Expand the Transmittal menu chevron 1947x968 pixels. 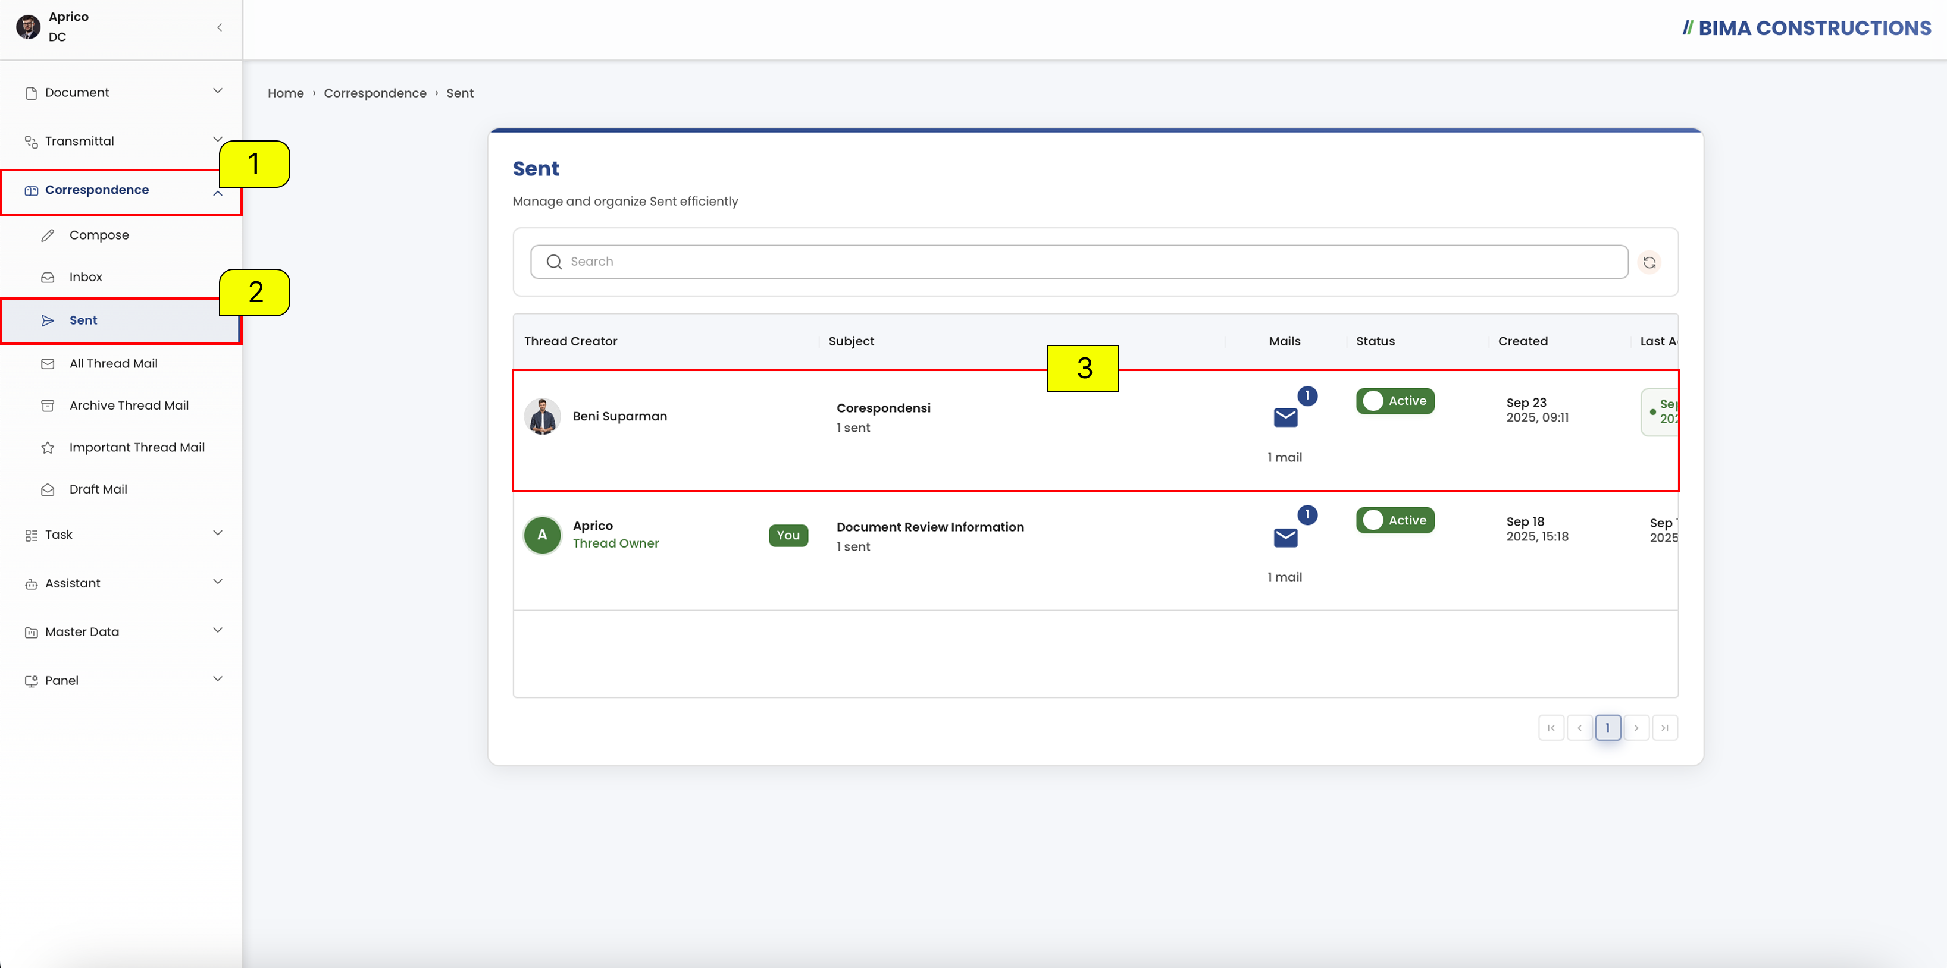pos(218,139)
